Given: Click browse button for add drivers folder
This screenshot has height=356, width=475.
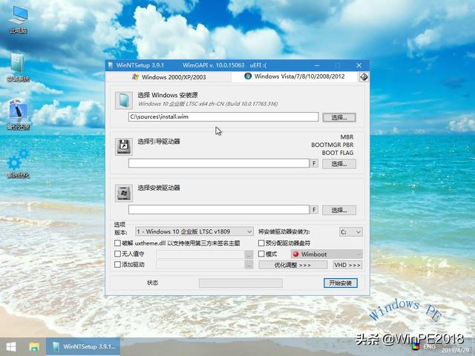Looking at the screenshot, I should (249, 265).
